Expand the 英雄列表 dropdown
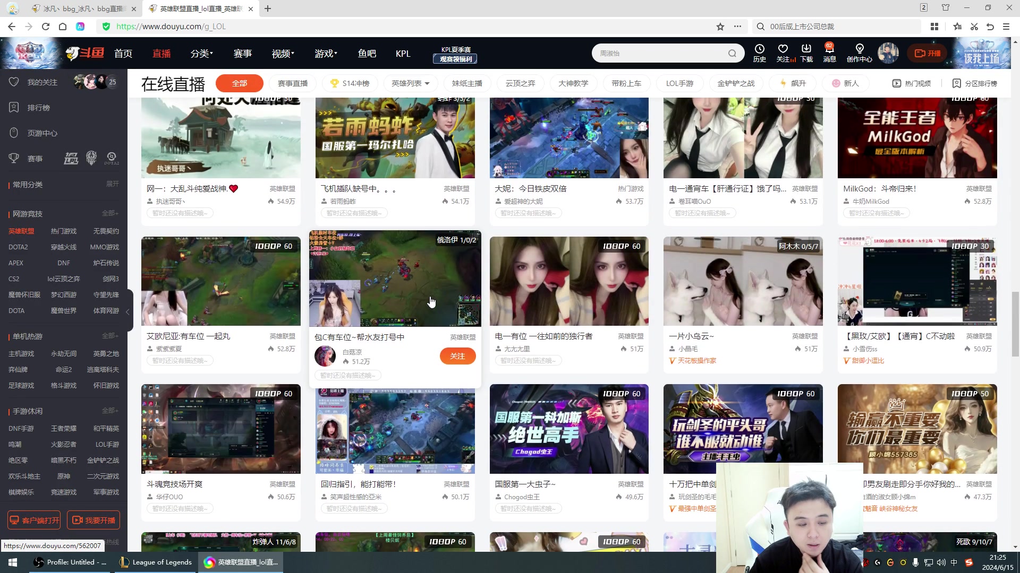Viewport: 1020px width, 573px height. tap(410, 83)
